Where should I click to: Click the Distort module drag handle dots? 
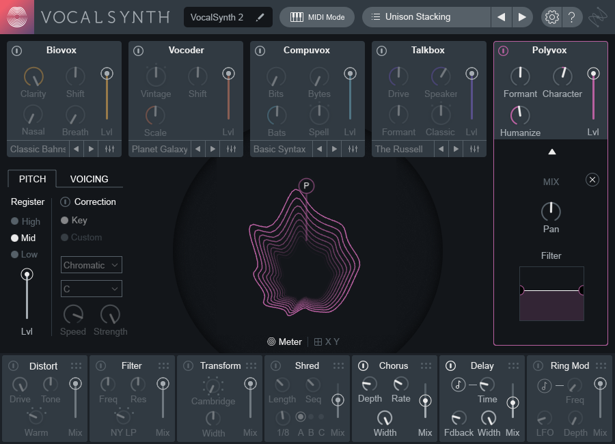(x=76, y=365)
